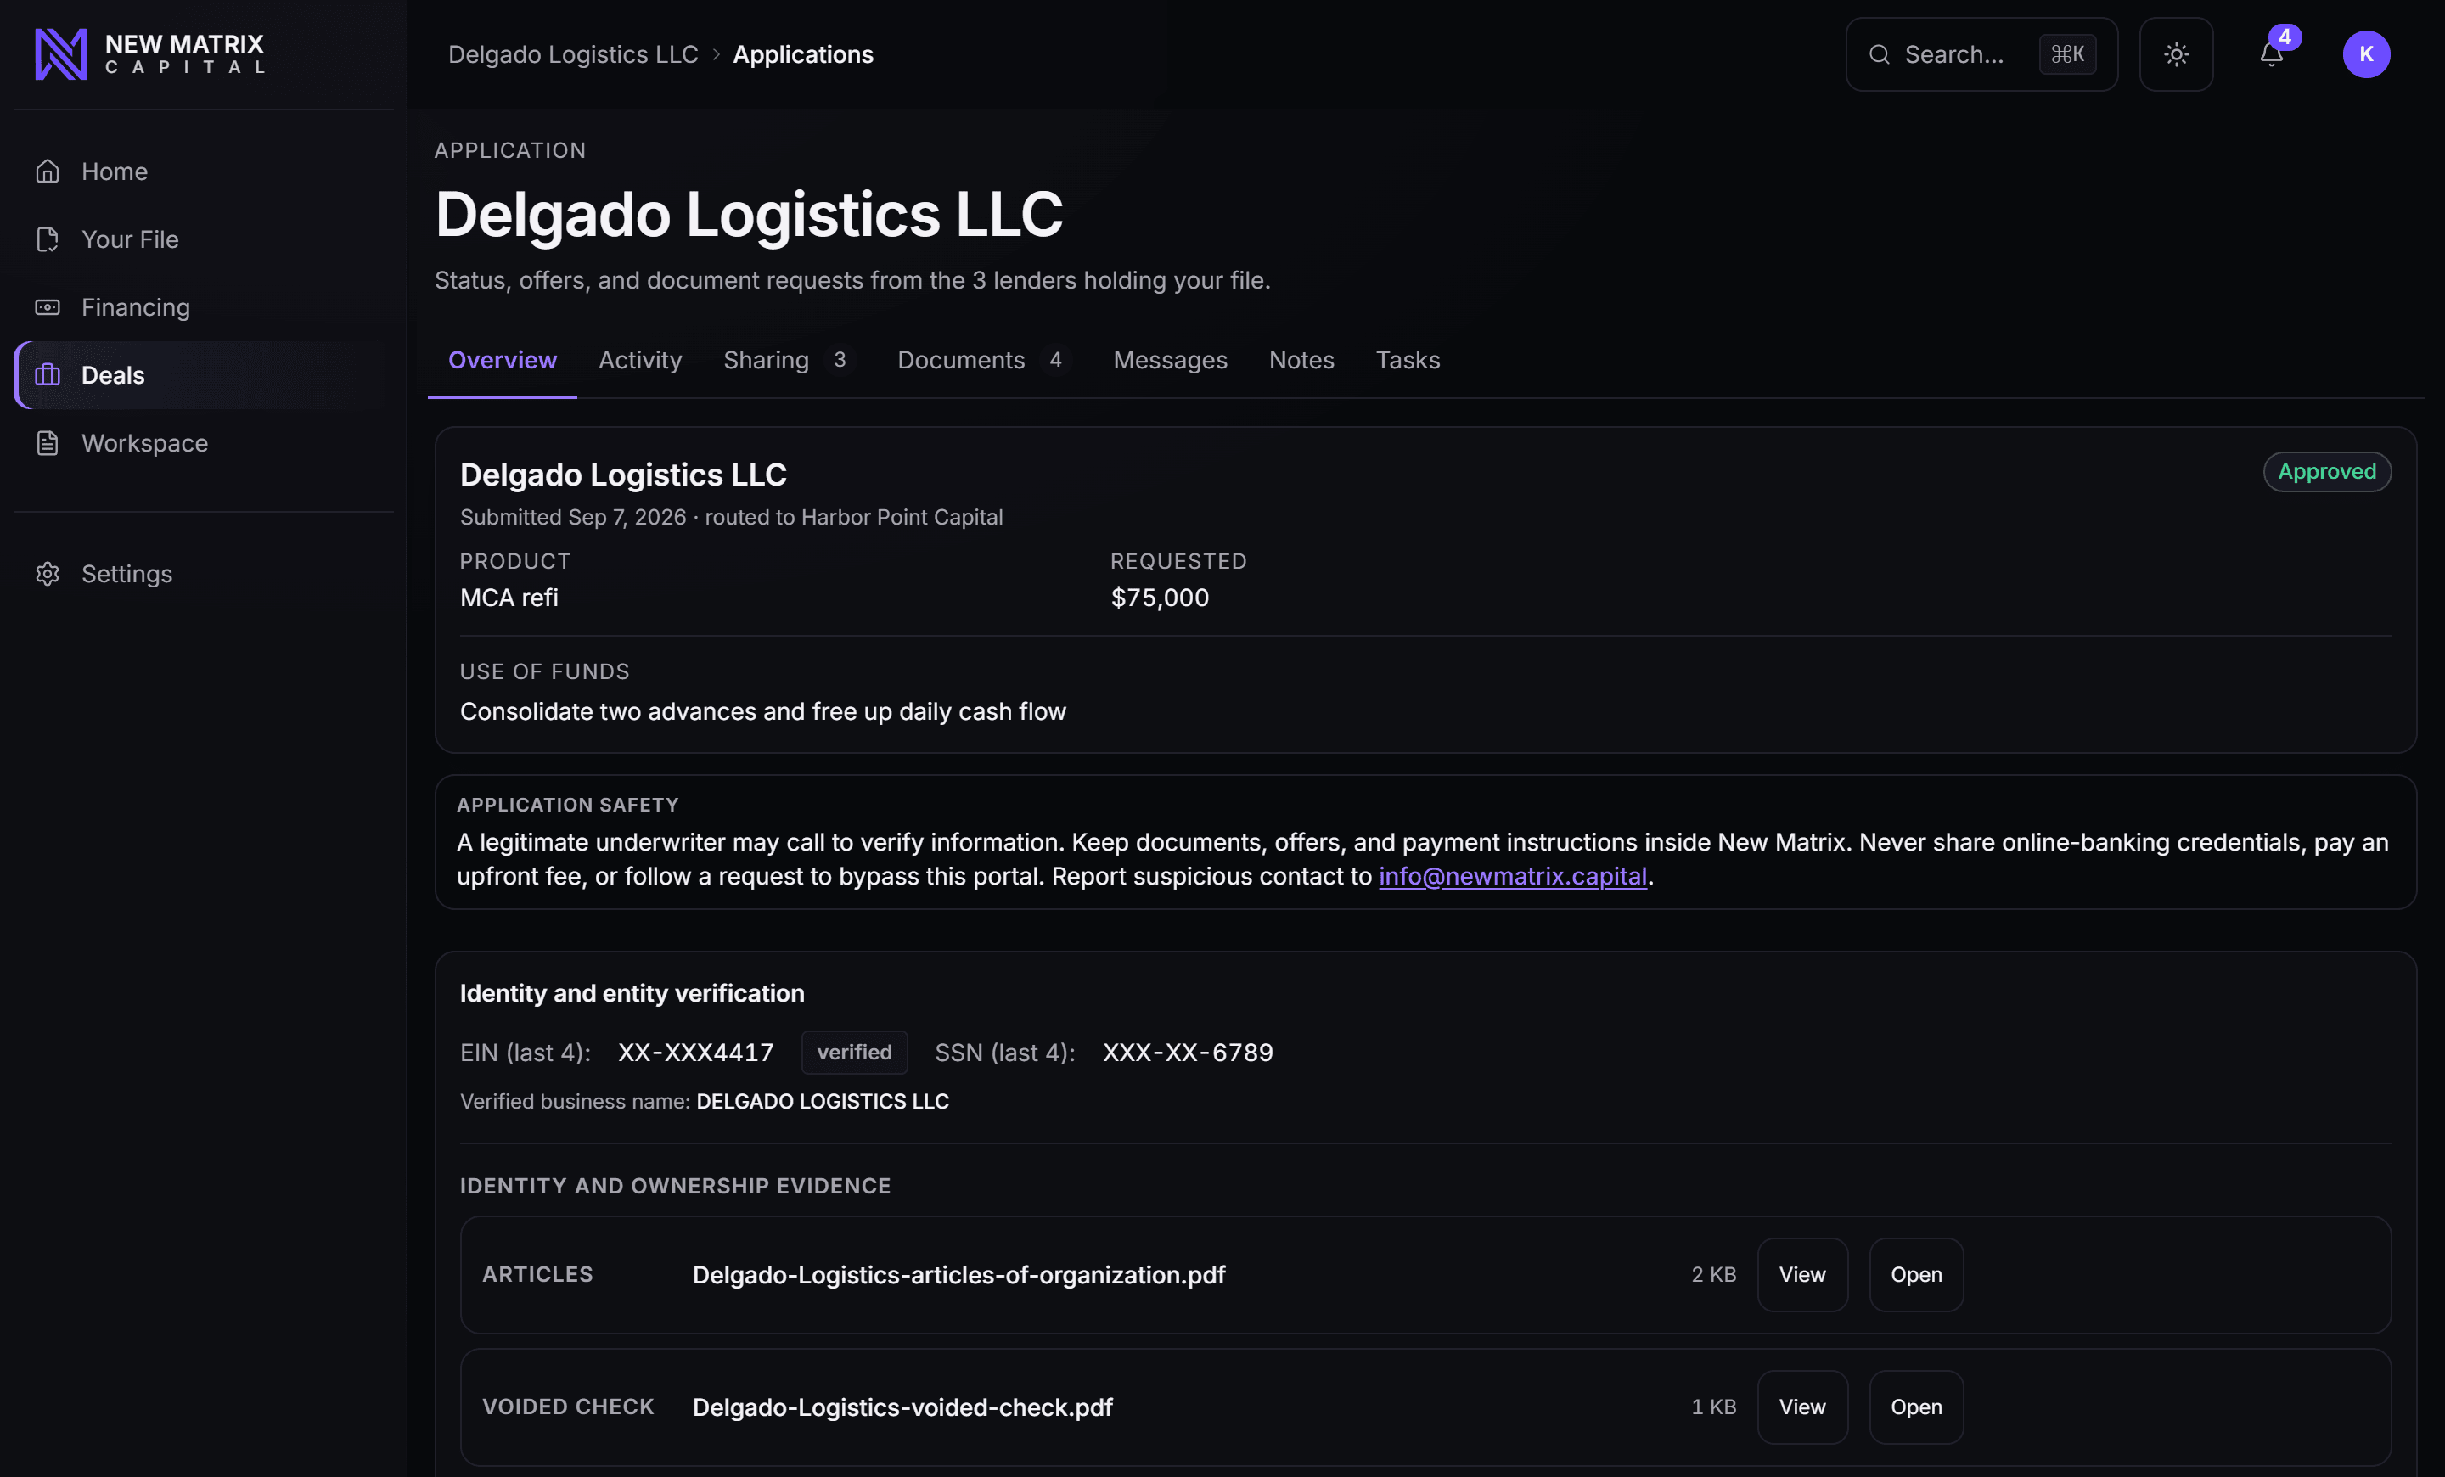Click the XXX-XX-6789 SSN value
The height and width of the screenshot is (1477, 2445).
[x=1188, y=1053]
